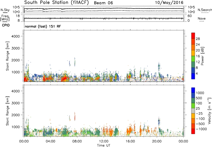The image size is (212, 147).
Task: Click the 16:00 time tick label
Action: click(x=130, y=141)
